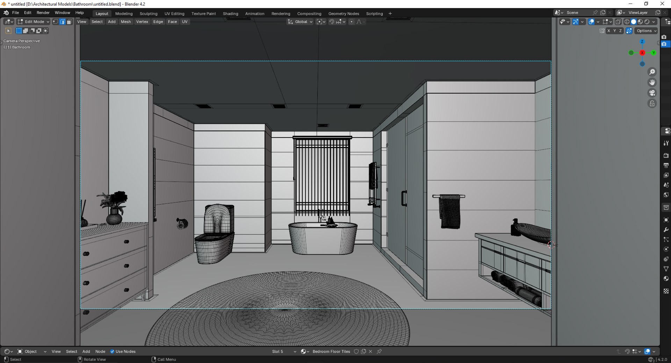The width and height of the screenshot is (671, 363).
Task: Set selection mode to intersect
Action: pyautogui.click(x=45, y=31)
